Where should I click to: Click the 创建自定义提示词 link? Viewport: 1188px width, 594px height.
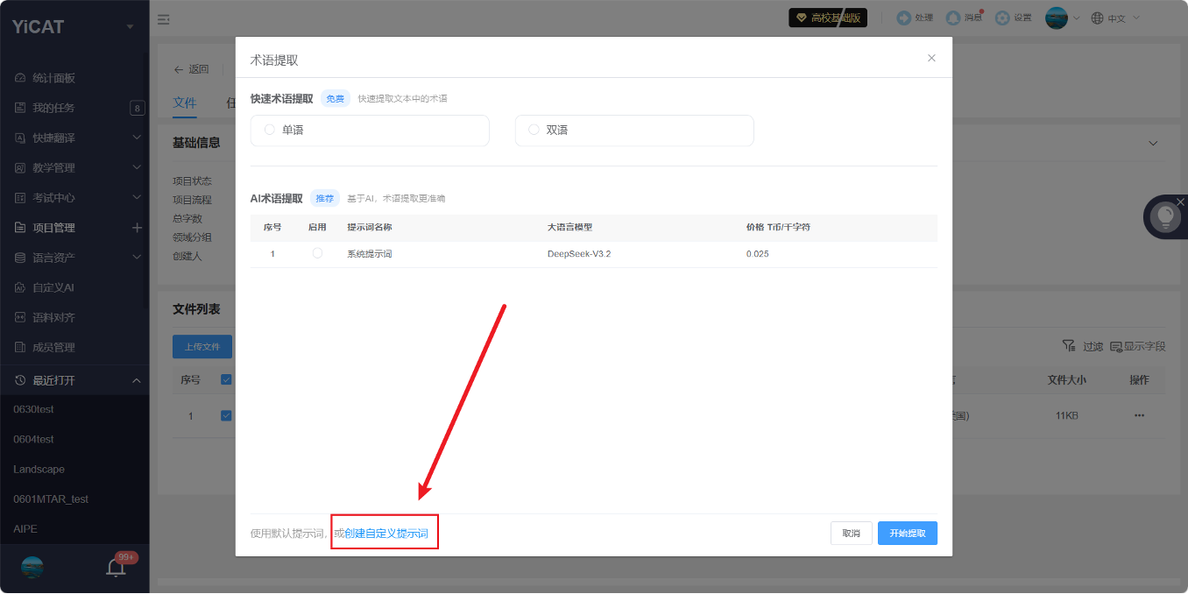(x=386, y=534)
